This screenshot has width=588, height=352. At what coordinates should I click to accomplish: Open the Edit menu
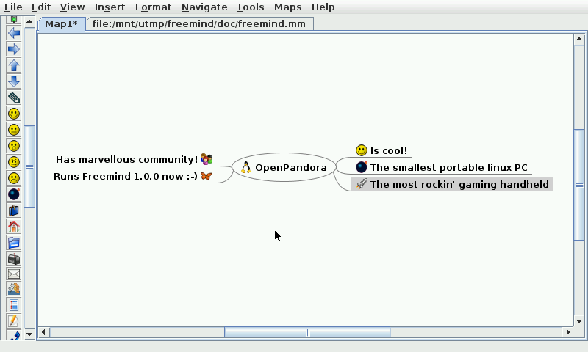coord(41,7)
